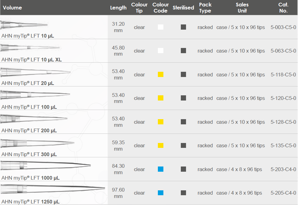Select catalogue number 5-063-C5-0
The width and height of the screenshot is (298, 205).
click(x=283, y=51)
